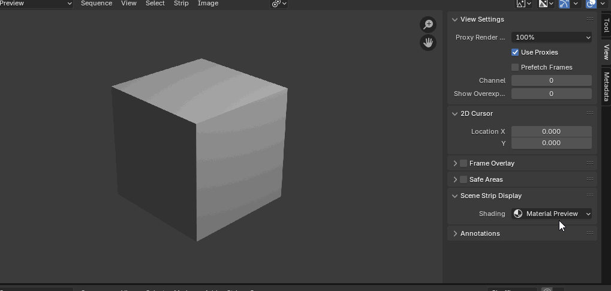Click the Scene Strip Display panel drag grip
The height and width of the screenshot is (291, 611).
590,196
